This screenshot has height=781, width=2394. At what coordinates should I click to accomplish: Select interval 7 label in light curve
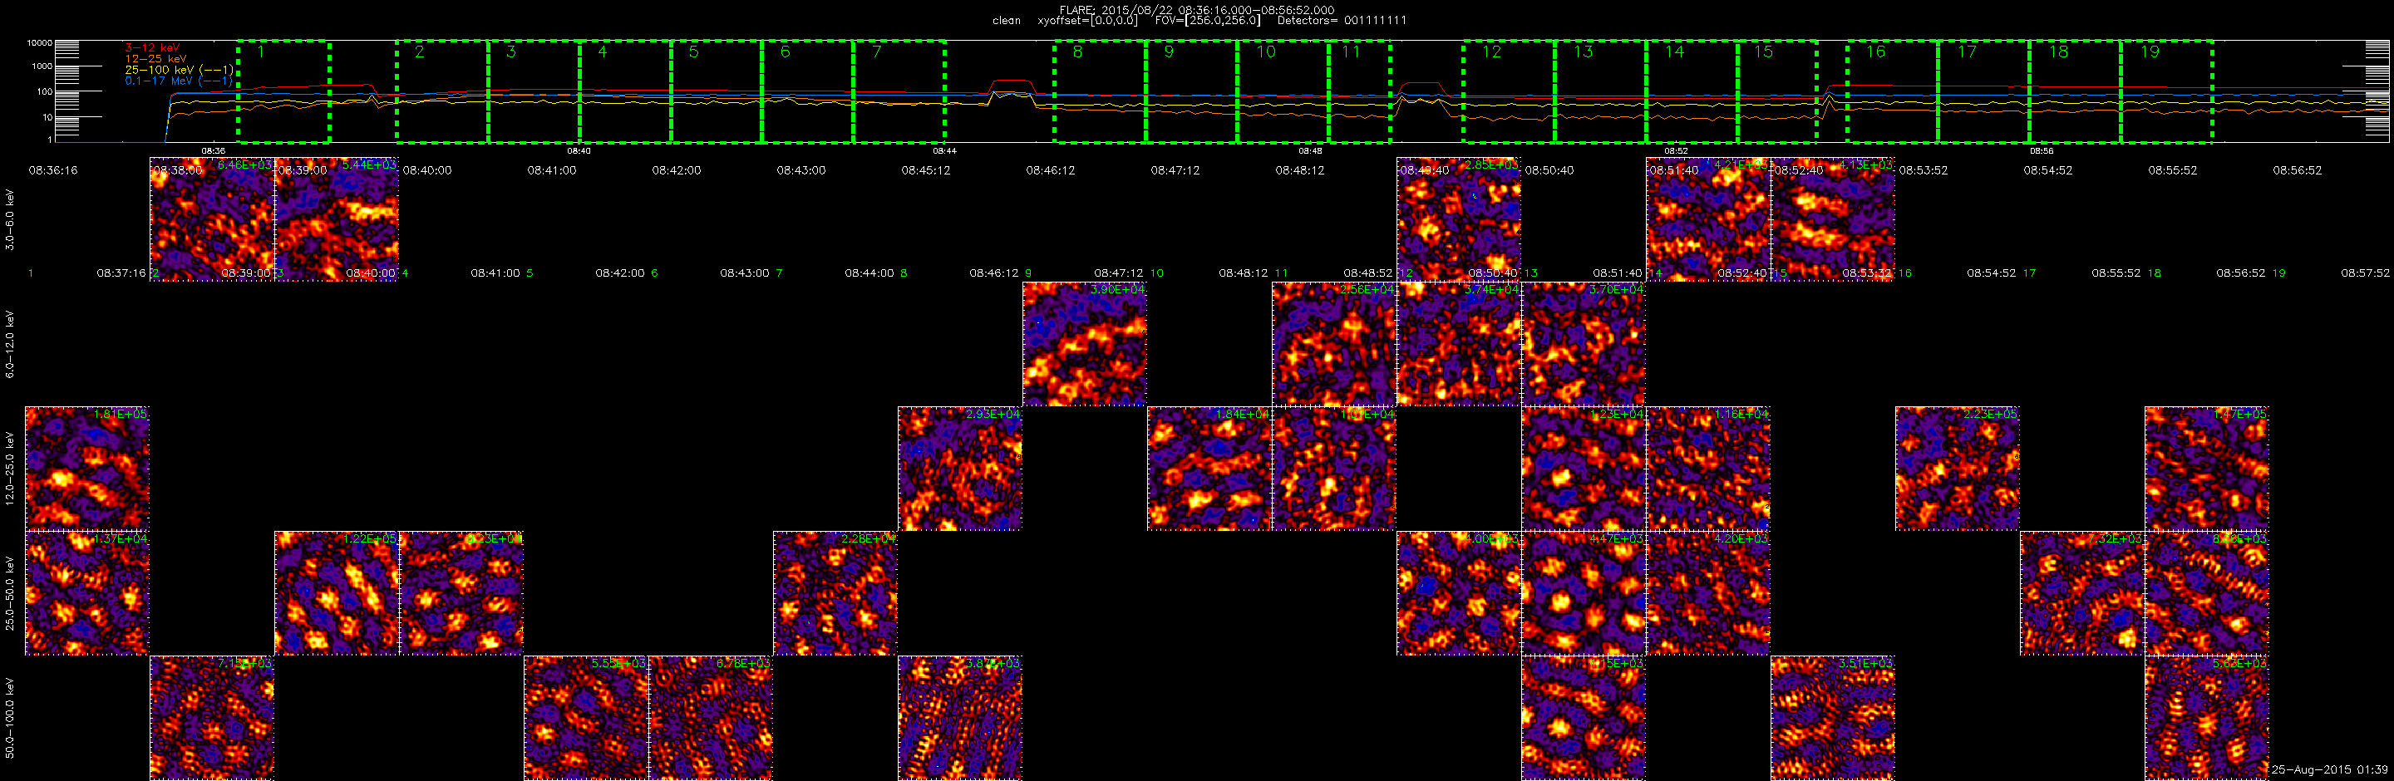876,52
